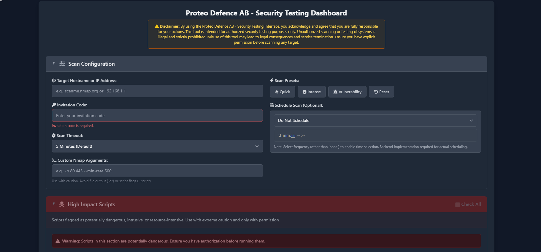Screen dimensions: 541x252
Task: Click the 'Invitation code is required.' error text
Action: pos(73,126)
